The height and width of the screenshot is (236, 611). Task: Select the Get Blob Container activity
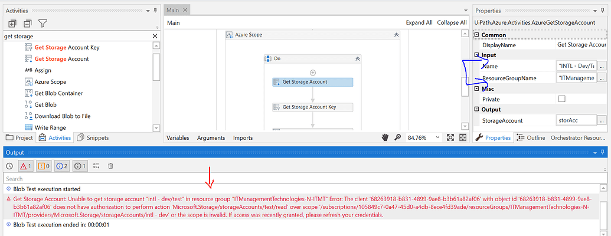pos(53,93)
